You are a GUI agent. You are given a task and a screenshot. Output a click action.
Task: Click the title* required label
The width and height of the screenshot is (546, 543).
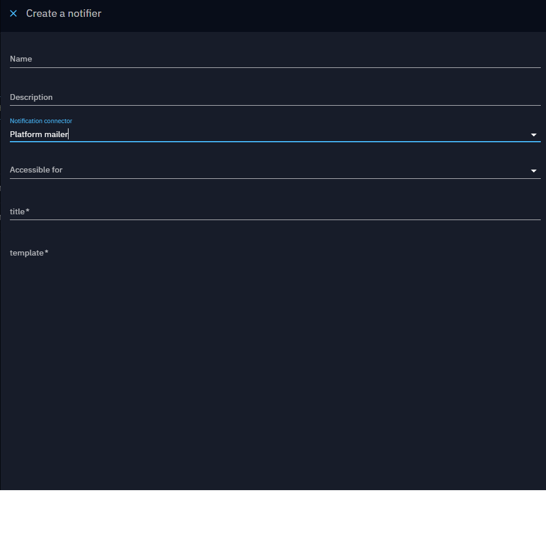click(x=20, y=212)
